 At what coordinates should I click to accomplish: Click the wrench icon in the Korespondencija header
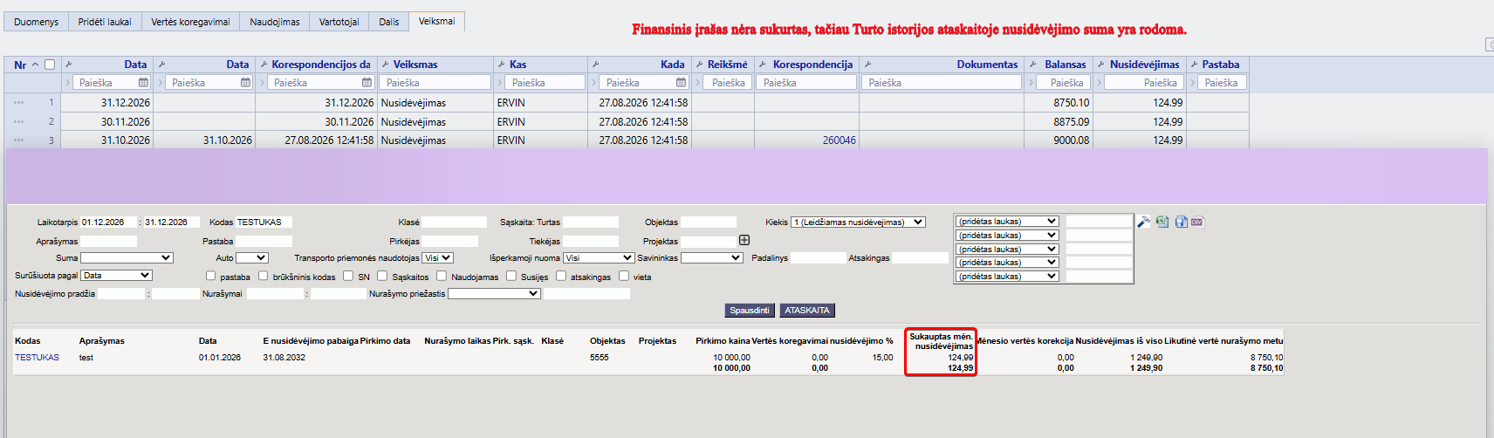pos(763,65)
